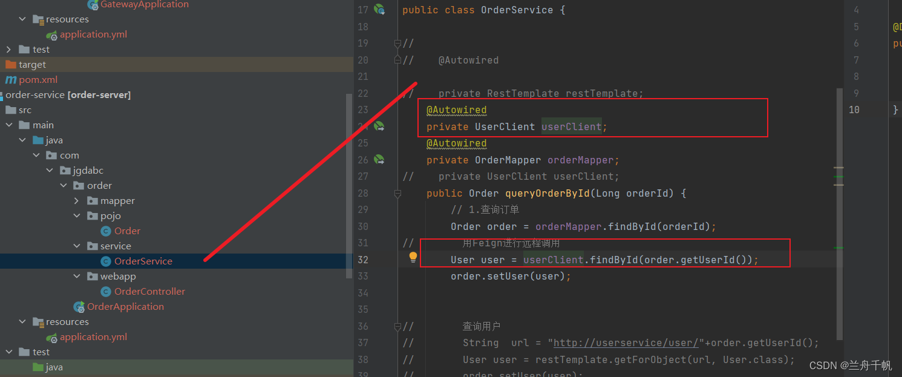This screenshot has height=377, width=902.
Task: Toggle the code fold marker on line 36
Action: pyautogui.click(x=397, y=327)
